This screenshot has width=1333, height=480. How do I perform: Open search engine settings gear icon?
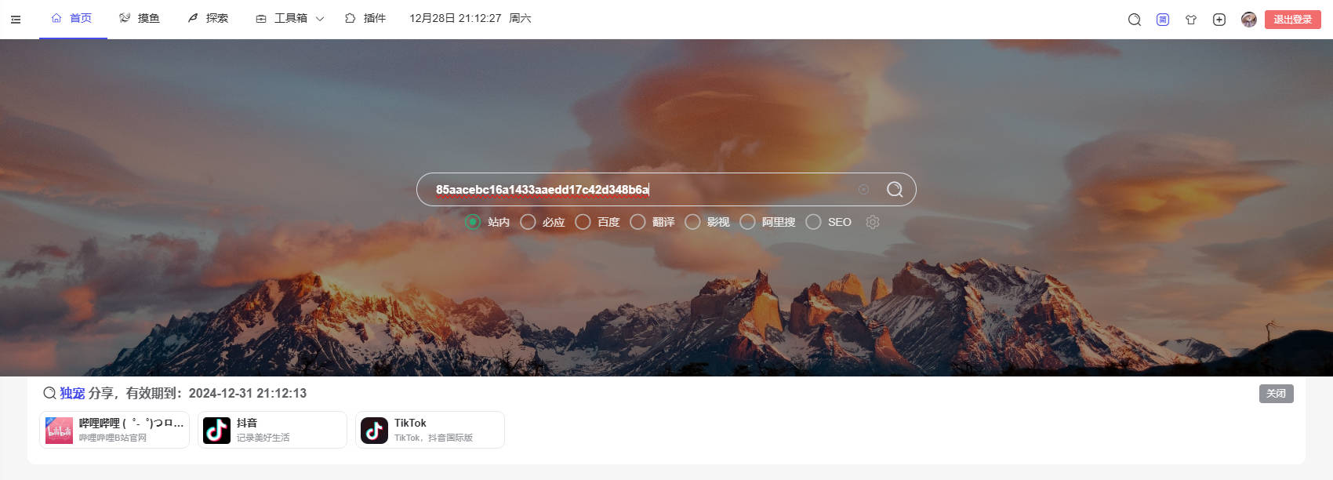coord(873,222)
